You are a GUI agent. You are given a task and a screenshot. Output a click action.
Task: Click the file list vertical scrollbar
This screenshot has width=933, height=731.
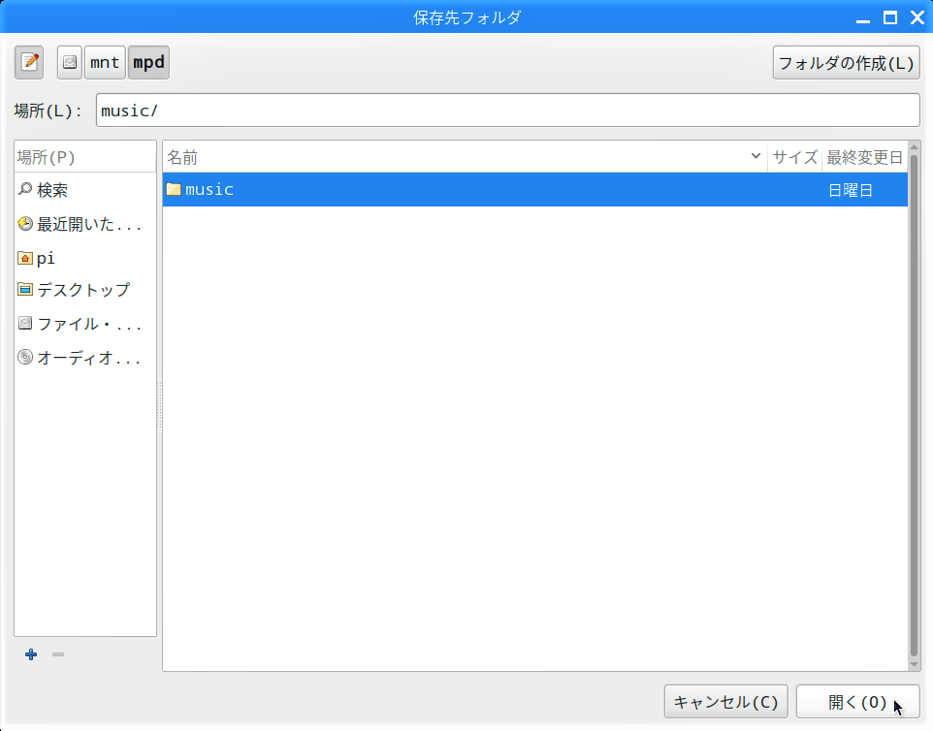[914, 406]
